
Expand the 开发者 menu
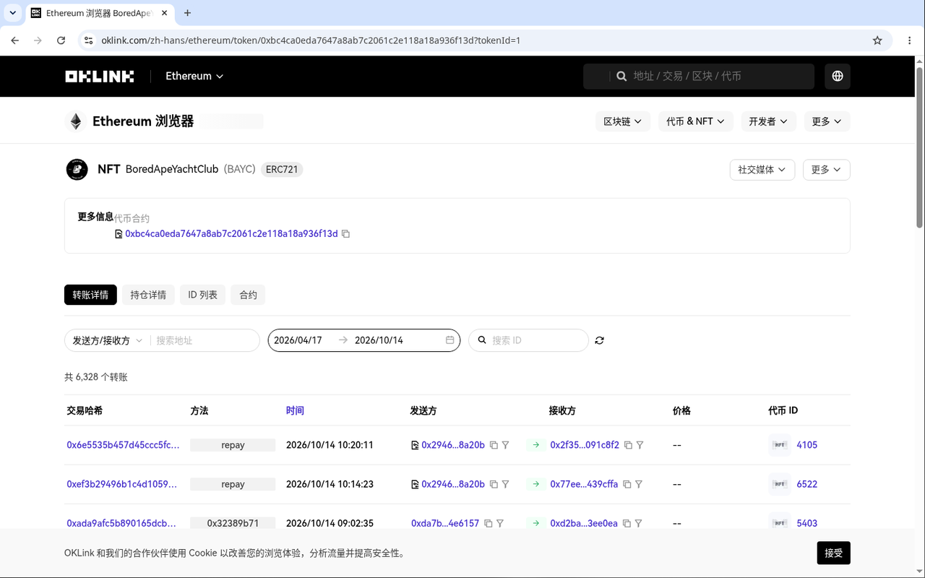[769, 121]
